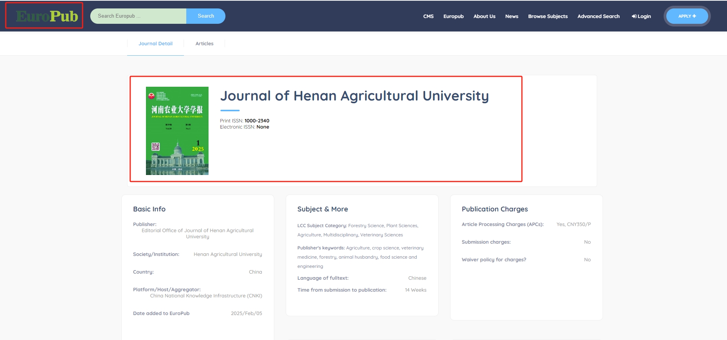Click the APPLY + button

coord(687,16)
